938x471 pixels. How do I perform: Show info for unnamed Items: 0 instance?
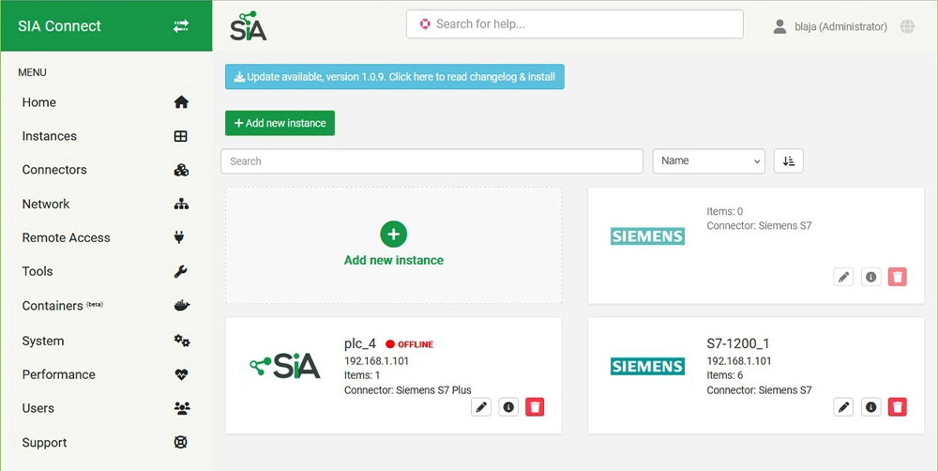tap(871, 277)
